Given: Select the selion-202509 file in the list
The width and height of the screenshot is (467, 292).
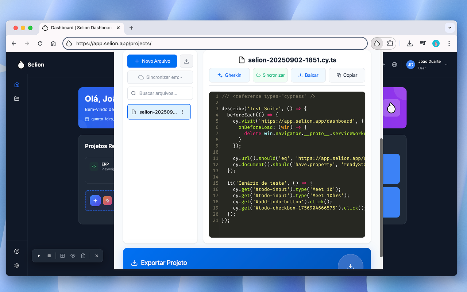Looking at the screenshot, I should (x=159, y=112).
